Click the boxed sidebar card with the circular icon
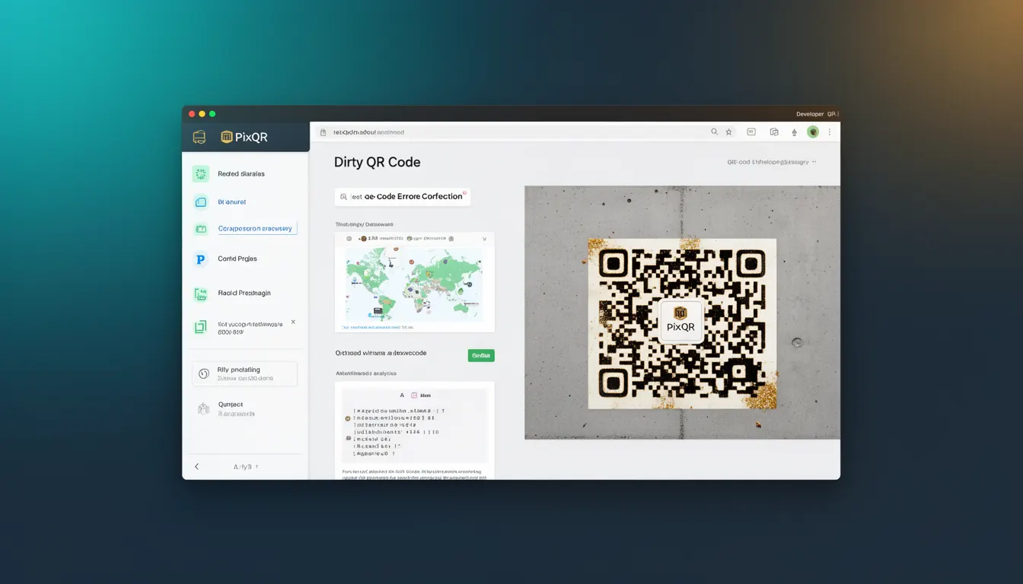Viewport: 1023px width, 584px height. [x=244, y=373]
